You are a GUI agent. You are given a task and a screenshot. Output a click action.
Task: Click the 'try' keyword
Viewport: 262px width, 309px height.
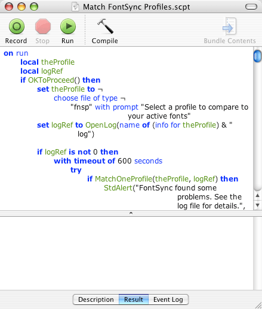coord(76,170)
